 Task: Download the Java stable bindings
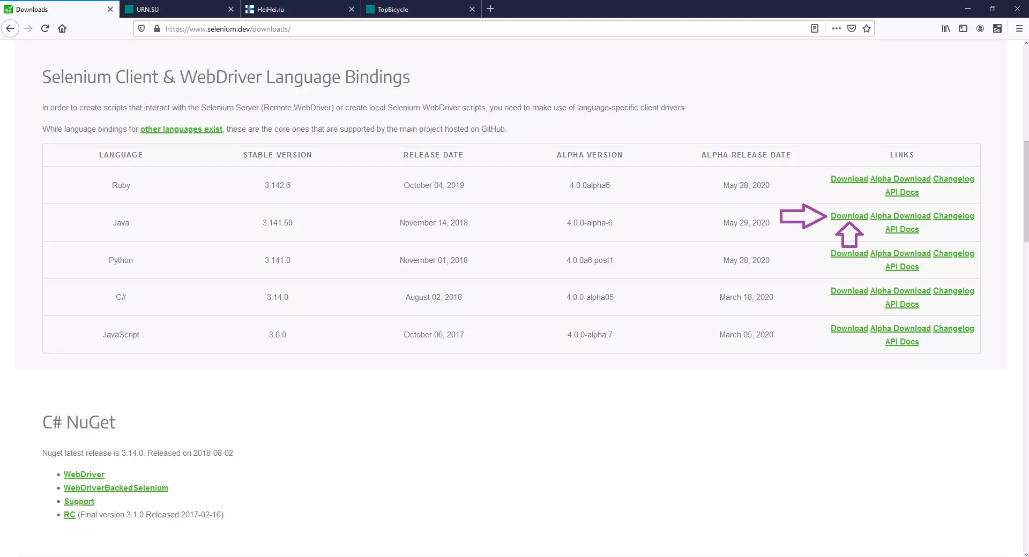tap(849, 216)
